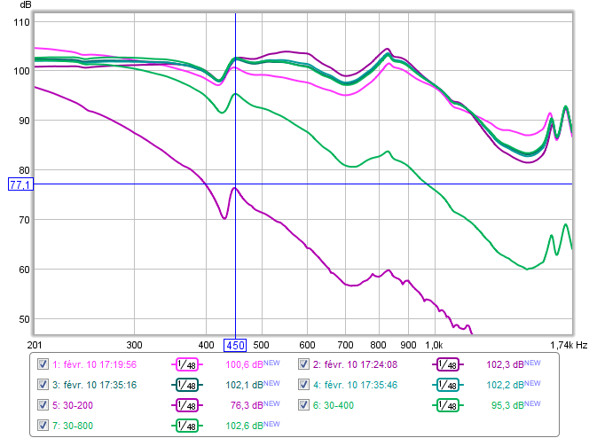The width and height of the screenshot is (589, 438).
Task: Click the 1/48 smoothing icon for trace 4
Action: (450, 384)
